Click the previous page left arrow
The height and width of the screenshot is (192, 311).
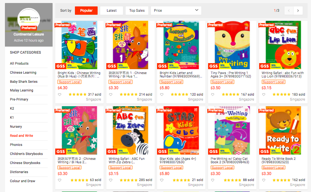click(x=289, y=11)
